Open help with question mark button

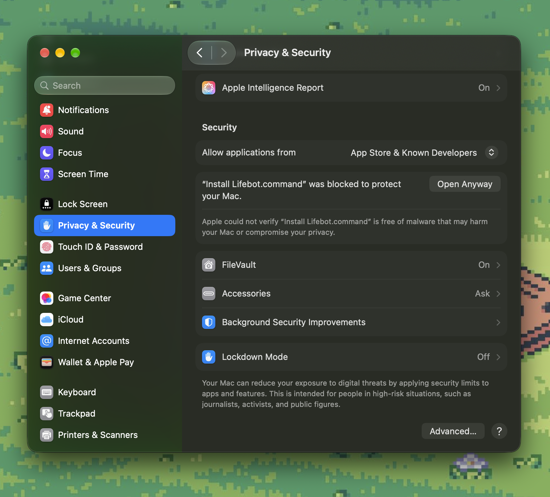point(499,431)
